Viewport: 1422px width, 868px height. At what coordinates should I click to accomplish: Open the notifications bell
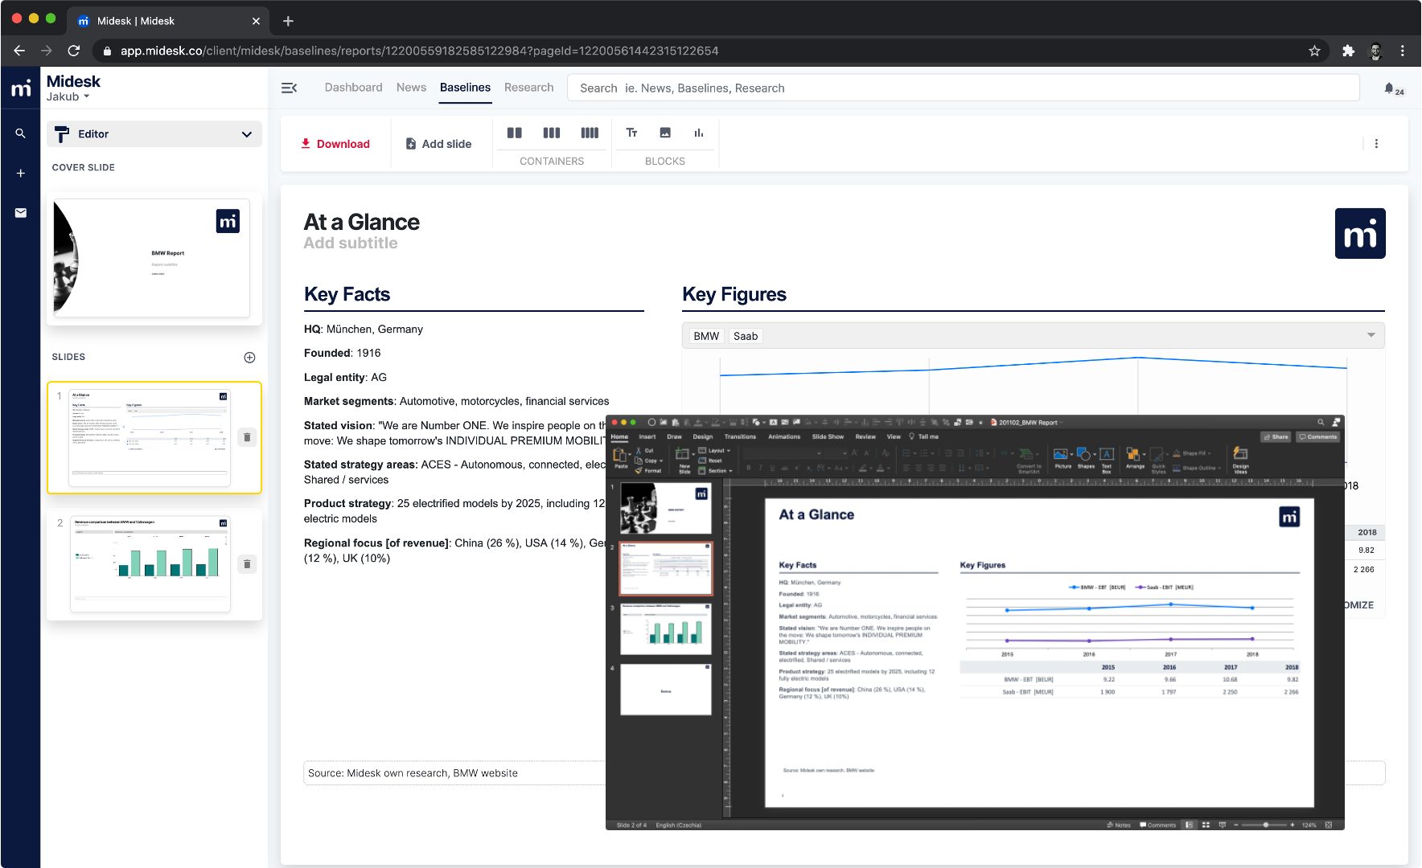click(x=1389, y=88)
